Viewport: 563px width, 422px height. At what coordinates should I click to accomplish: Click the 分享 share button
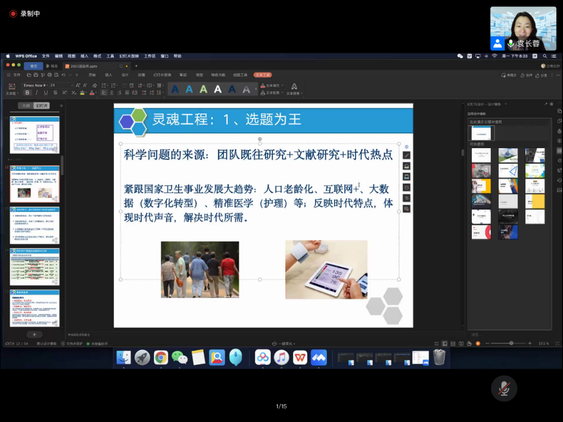(542, 75)
